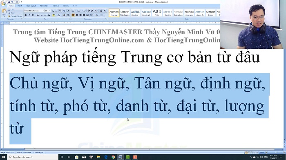Select Align Text Left

click(73, 15)
